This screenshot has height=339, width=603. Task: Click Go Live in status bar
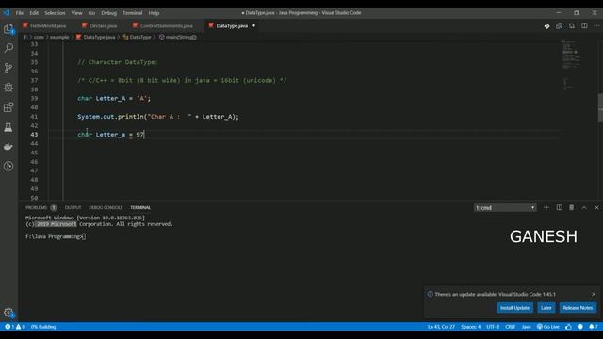click(548, 327)
